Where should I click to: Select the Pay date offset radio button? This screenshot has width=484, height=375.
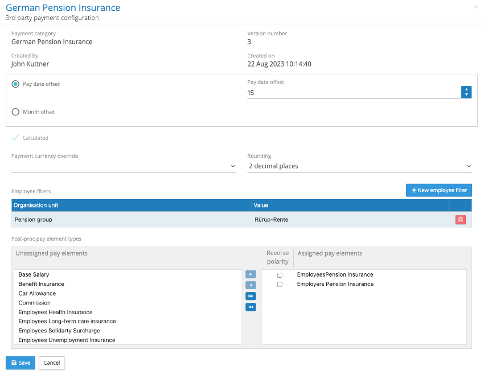point(15,84)
